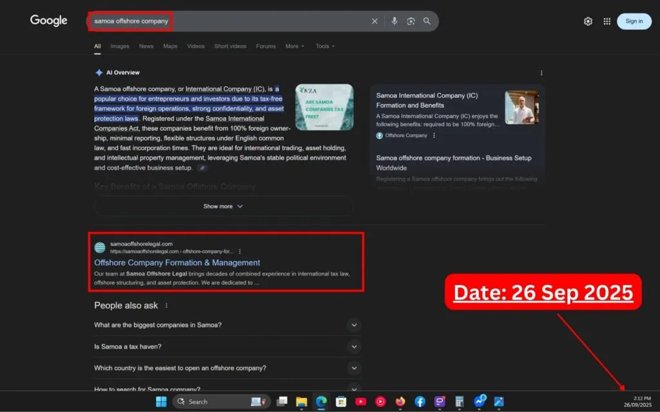Open Windows Start menu

tap(161, 402)
